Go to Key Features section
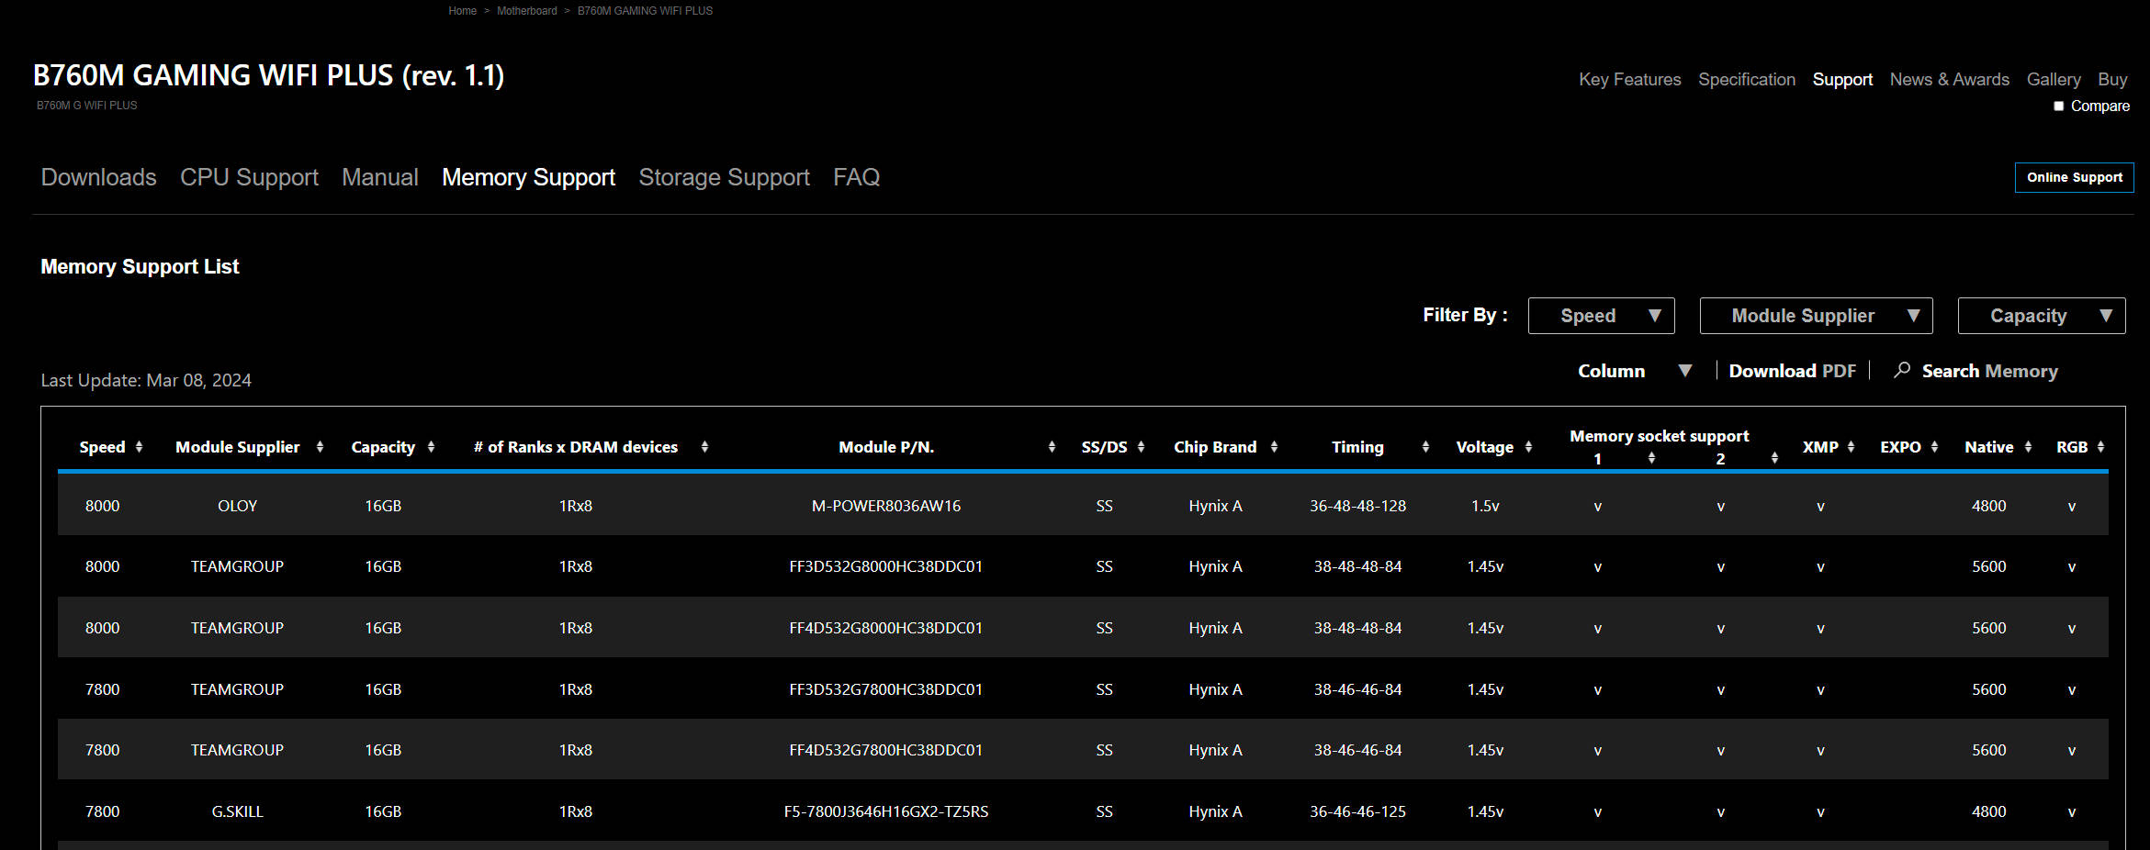 1630,80
